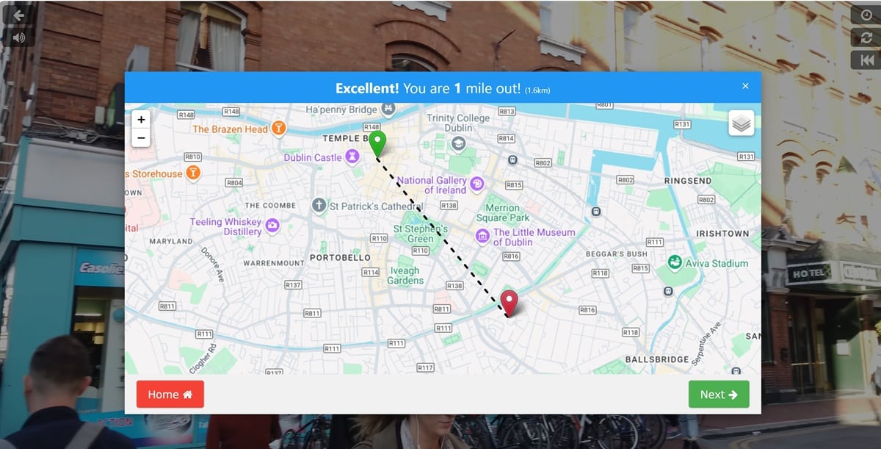Click the Dublin Castle attraction icon

[x=354, y=157]
